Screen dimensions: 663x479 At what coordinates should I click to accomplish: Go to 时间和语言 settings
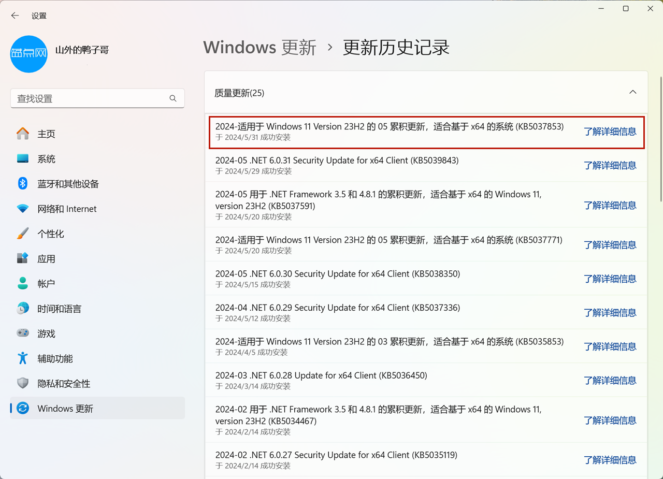point(97,308)
